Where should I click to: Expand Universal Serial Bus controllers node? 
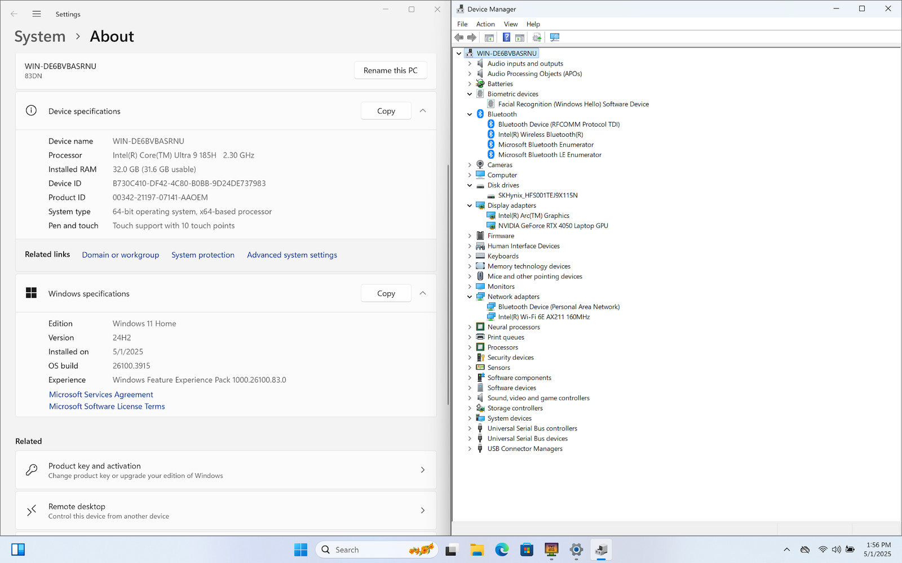(470, 428)
